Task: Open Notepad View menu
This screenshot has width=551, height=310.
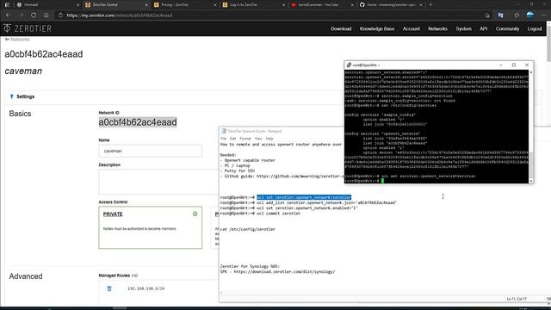Action: click(258, 139)
